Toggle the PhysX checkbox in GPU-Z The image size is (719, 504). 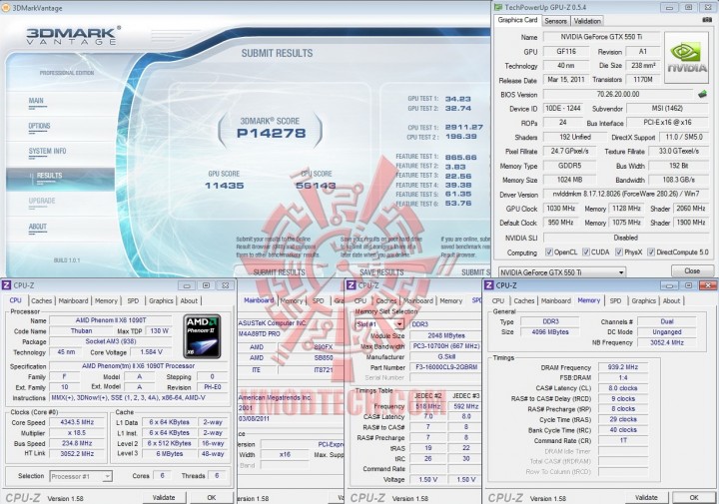tap(618, 252)
